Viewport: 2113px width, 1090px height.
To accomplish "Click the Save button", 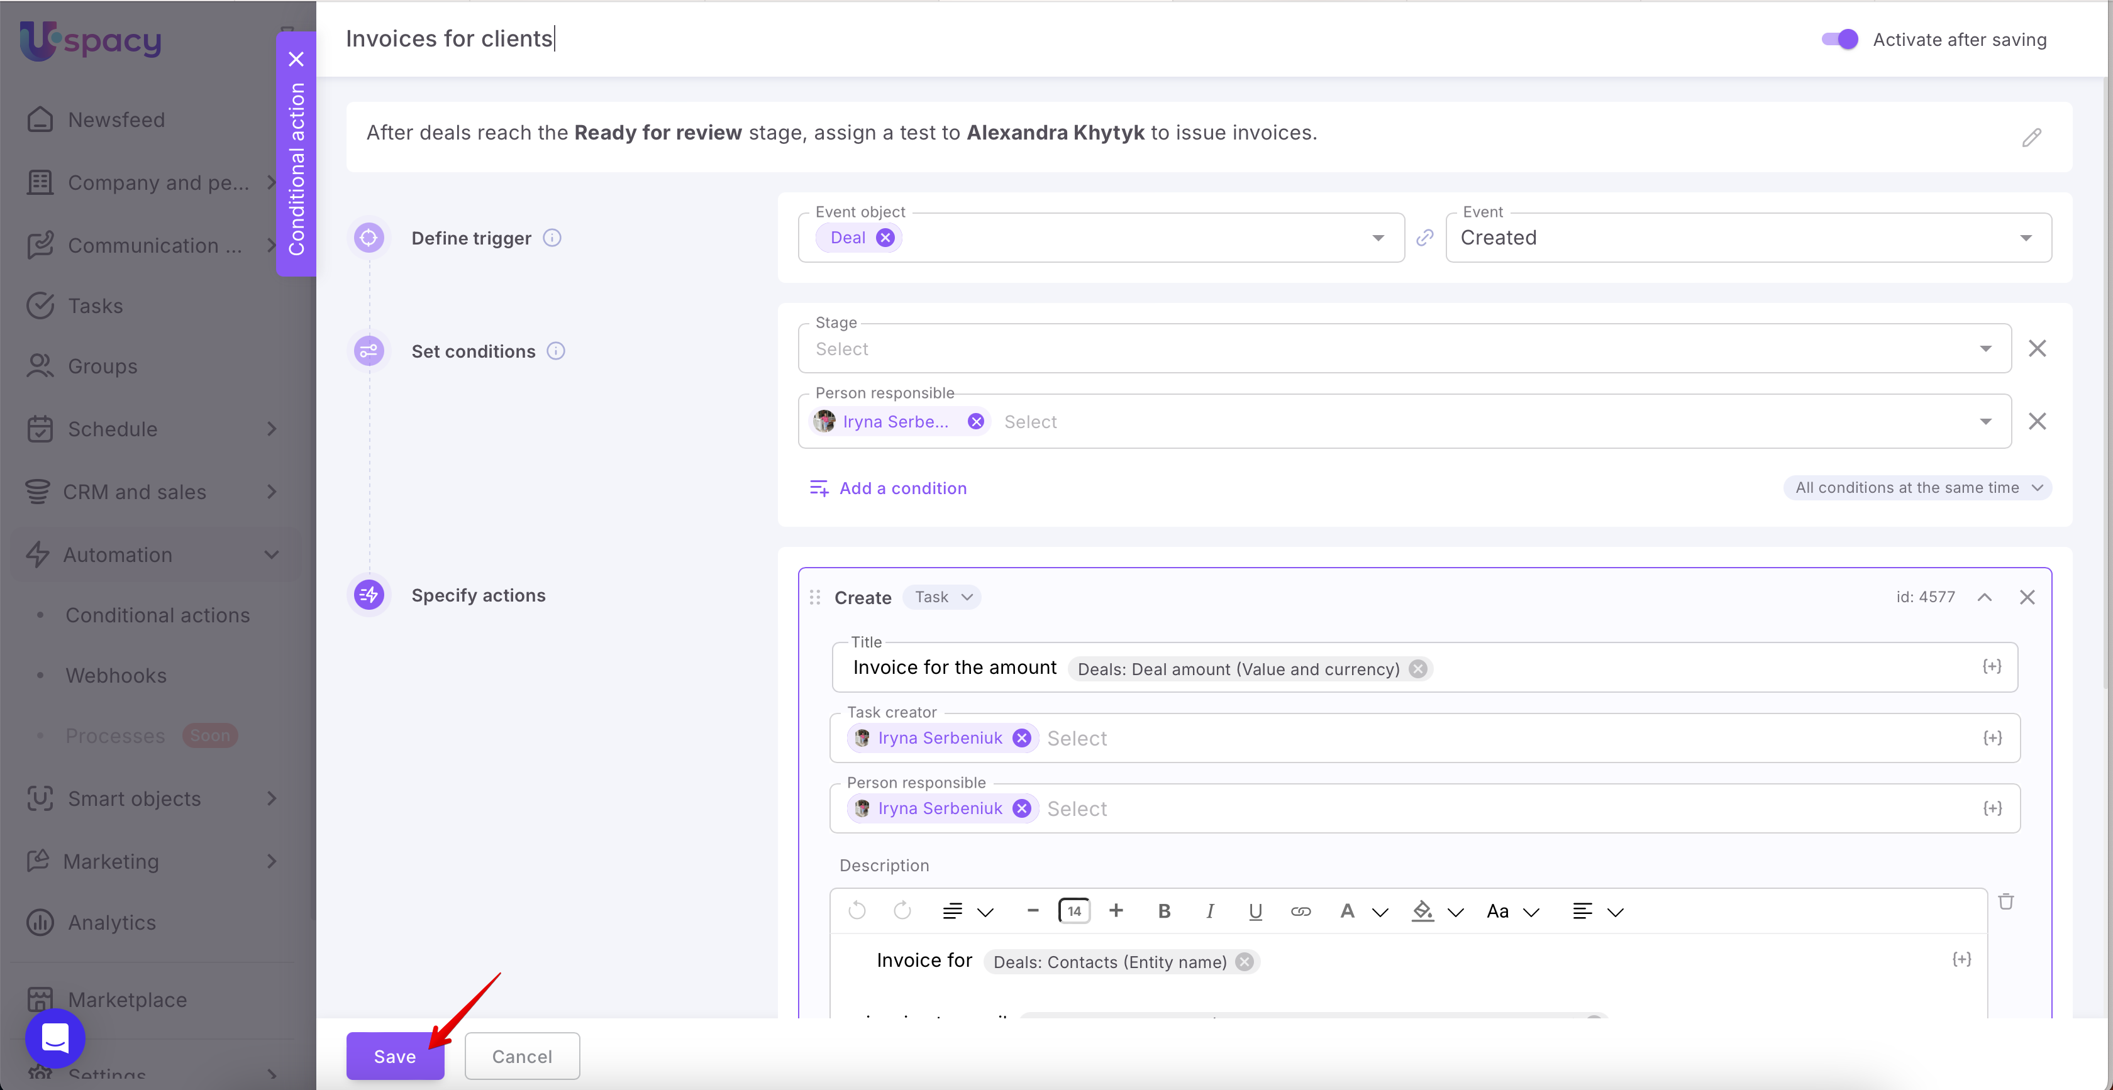I will (394, 1057).
